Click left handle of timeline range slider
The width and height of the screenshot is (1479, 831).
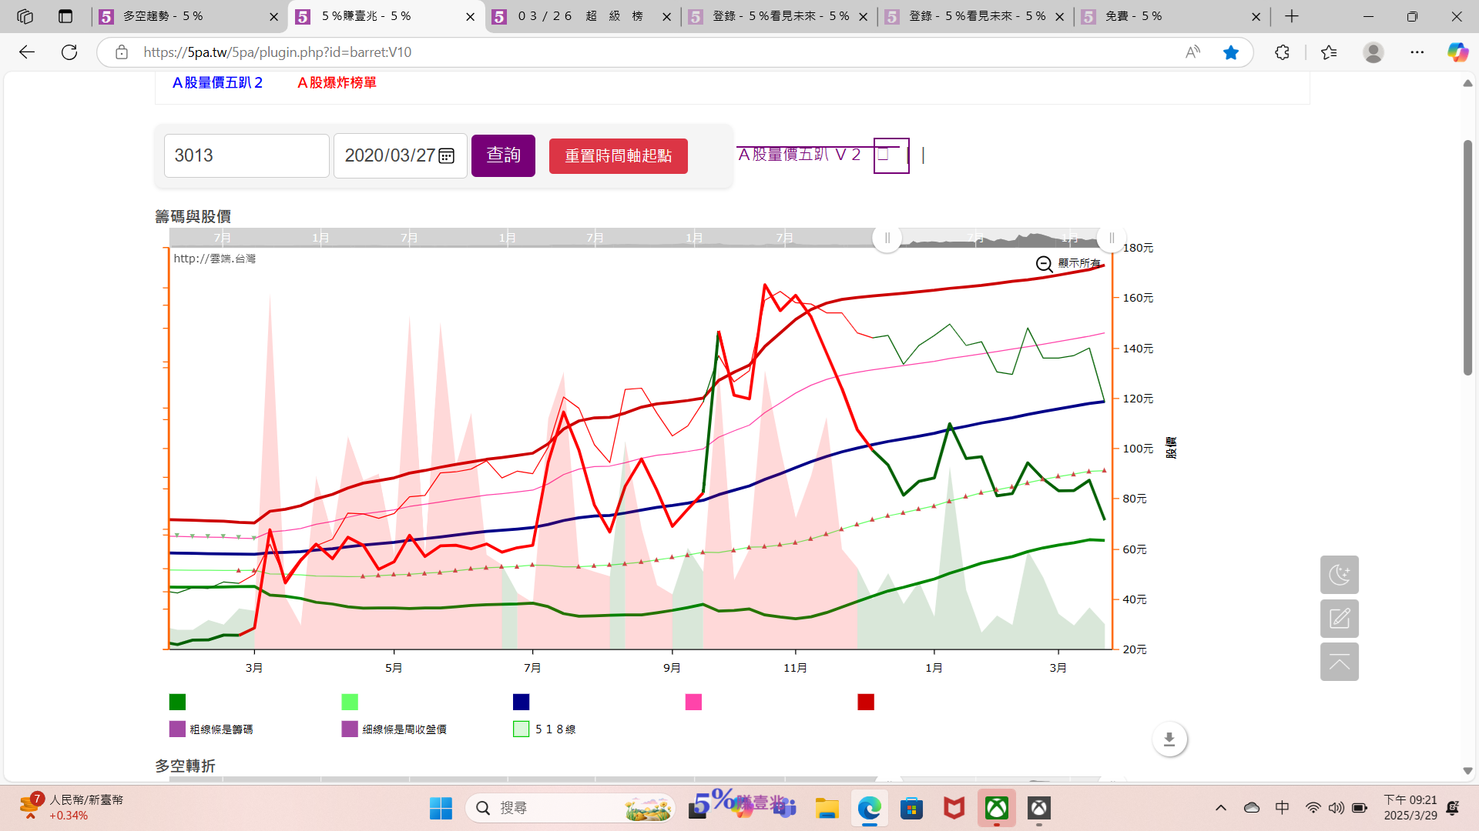[x=887, y=239]
